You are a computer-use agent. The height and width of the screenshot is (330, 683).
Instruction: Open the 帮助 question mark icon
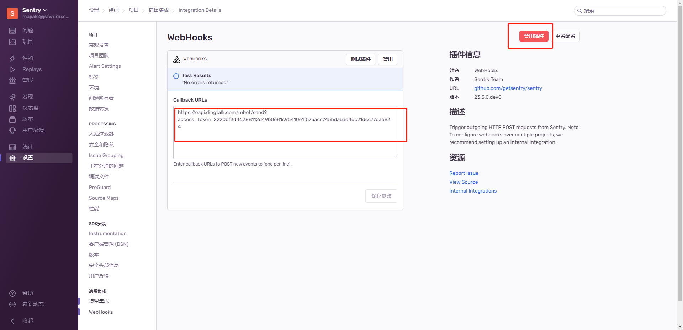pos(12,293)
